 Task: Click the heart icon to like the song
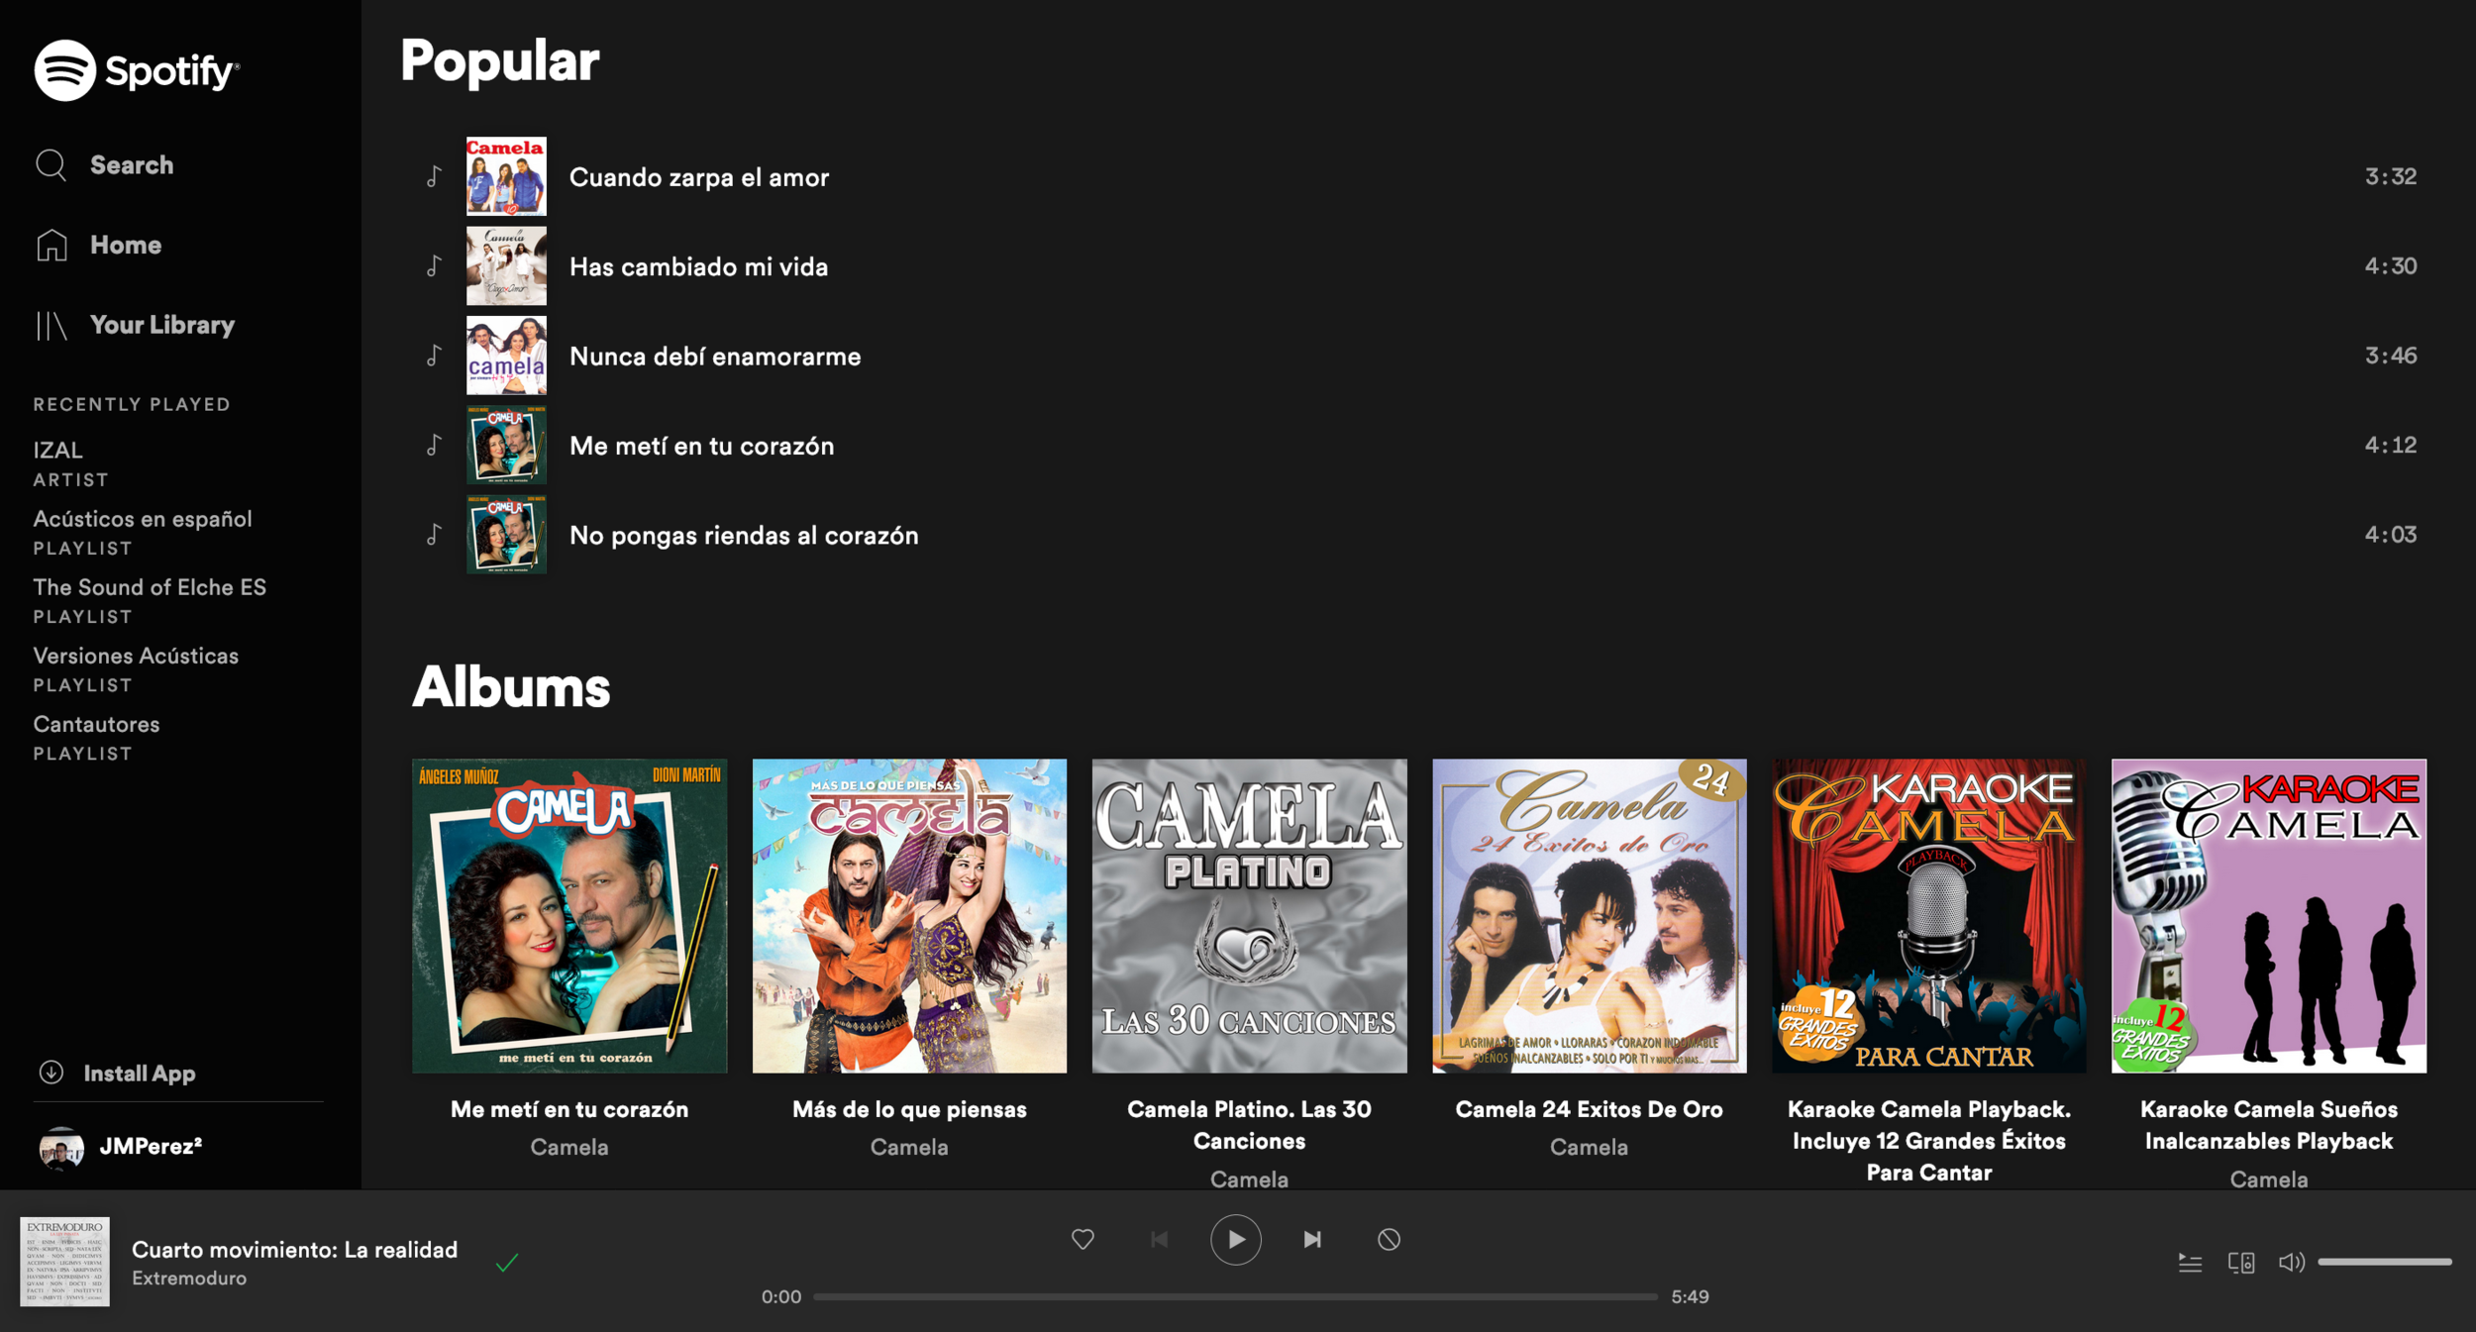click(1083, 1239)
